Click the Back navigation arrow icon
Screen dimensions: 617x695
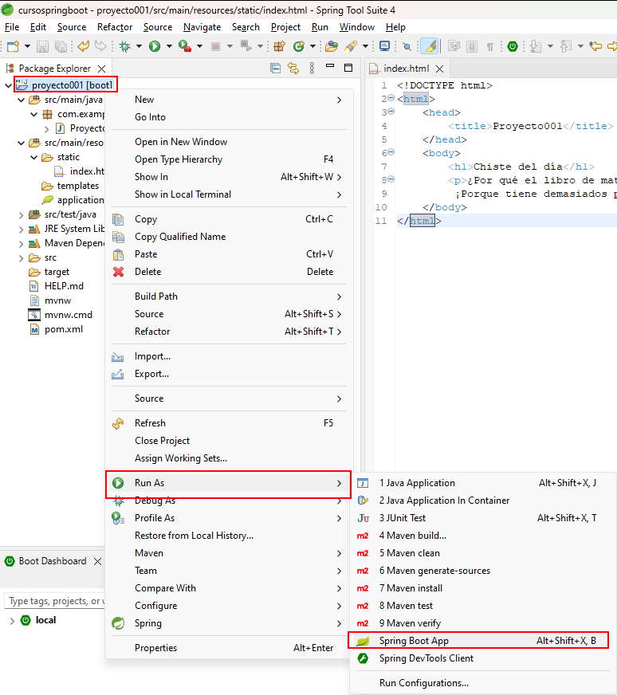(595, 46)
